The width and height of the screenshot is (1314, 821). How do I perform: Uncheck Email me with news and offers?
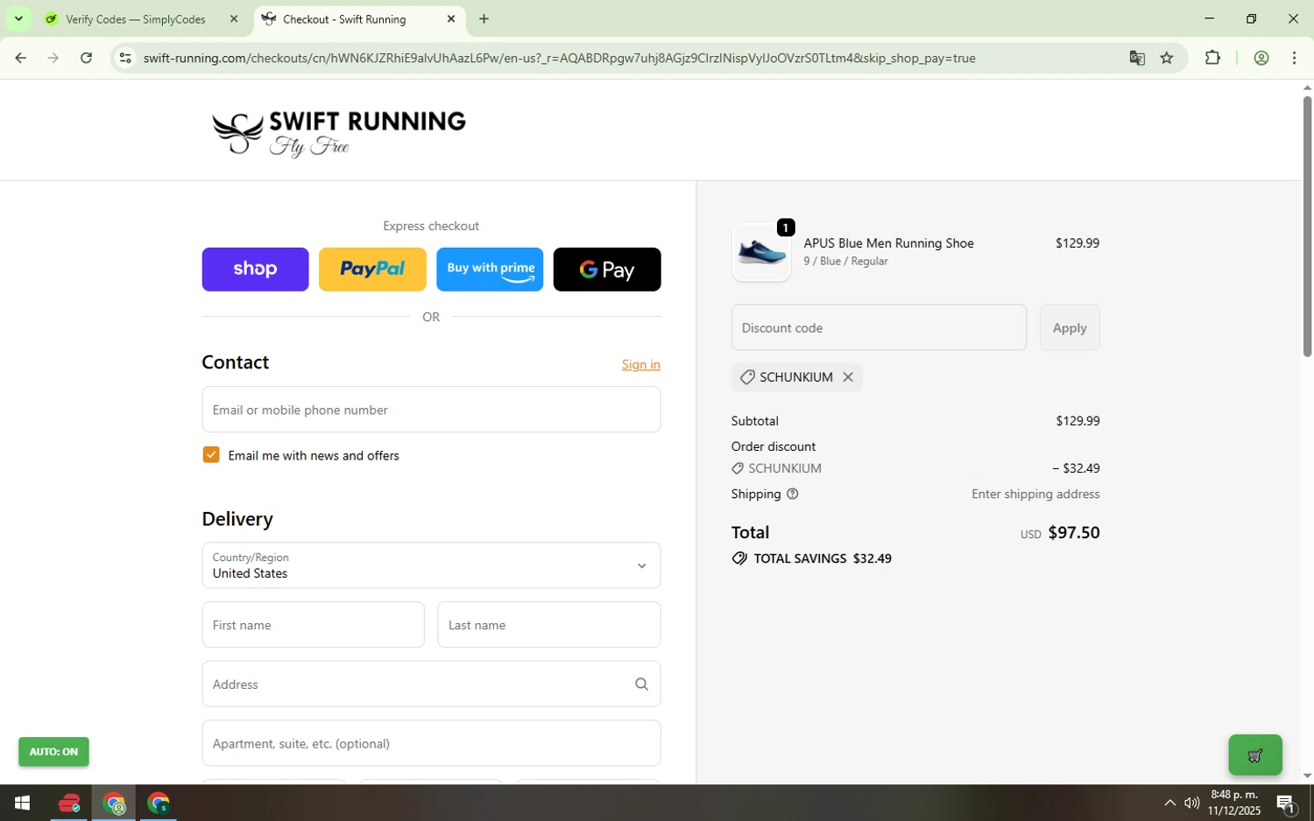pos(211,454)
